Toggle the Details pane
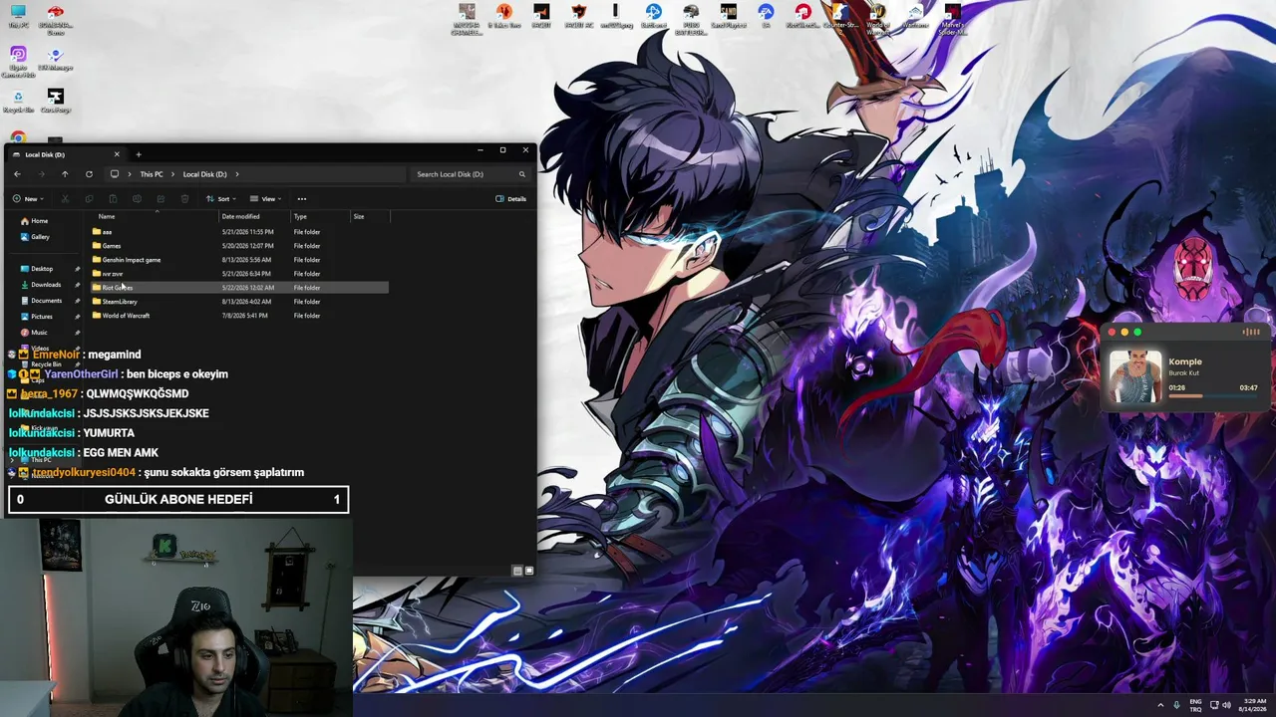Screen dimensions: 1276x717 [x=511, y=199]
